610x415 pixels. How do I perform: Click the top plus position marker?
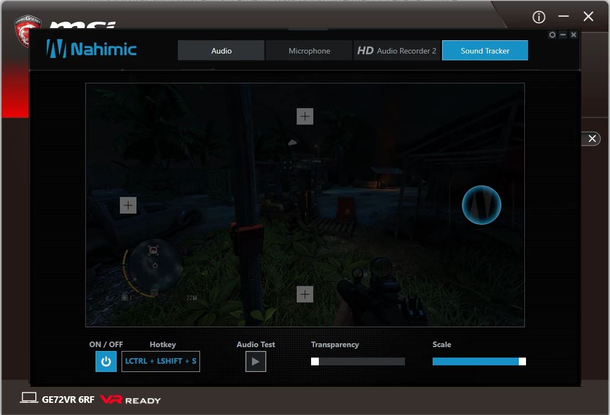(305, 116)
